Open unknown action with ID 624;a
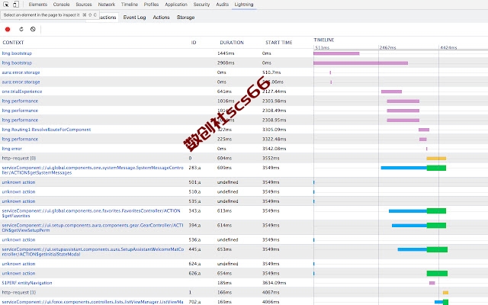Image resolution: width=488 pixels, height=305 pixels. pyautogui.click(x=18, y=264)
